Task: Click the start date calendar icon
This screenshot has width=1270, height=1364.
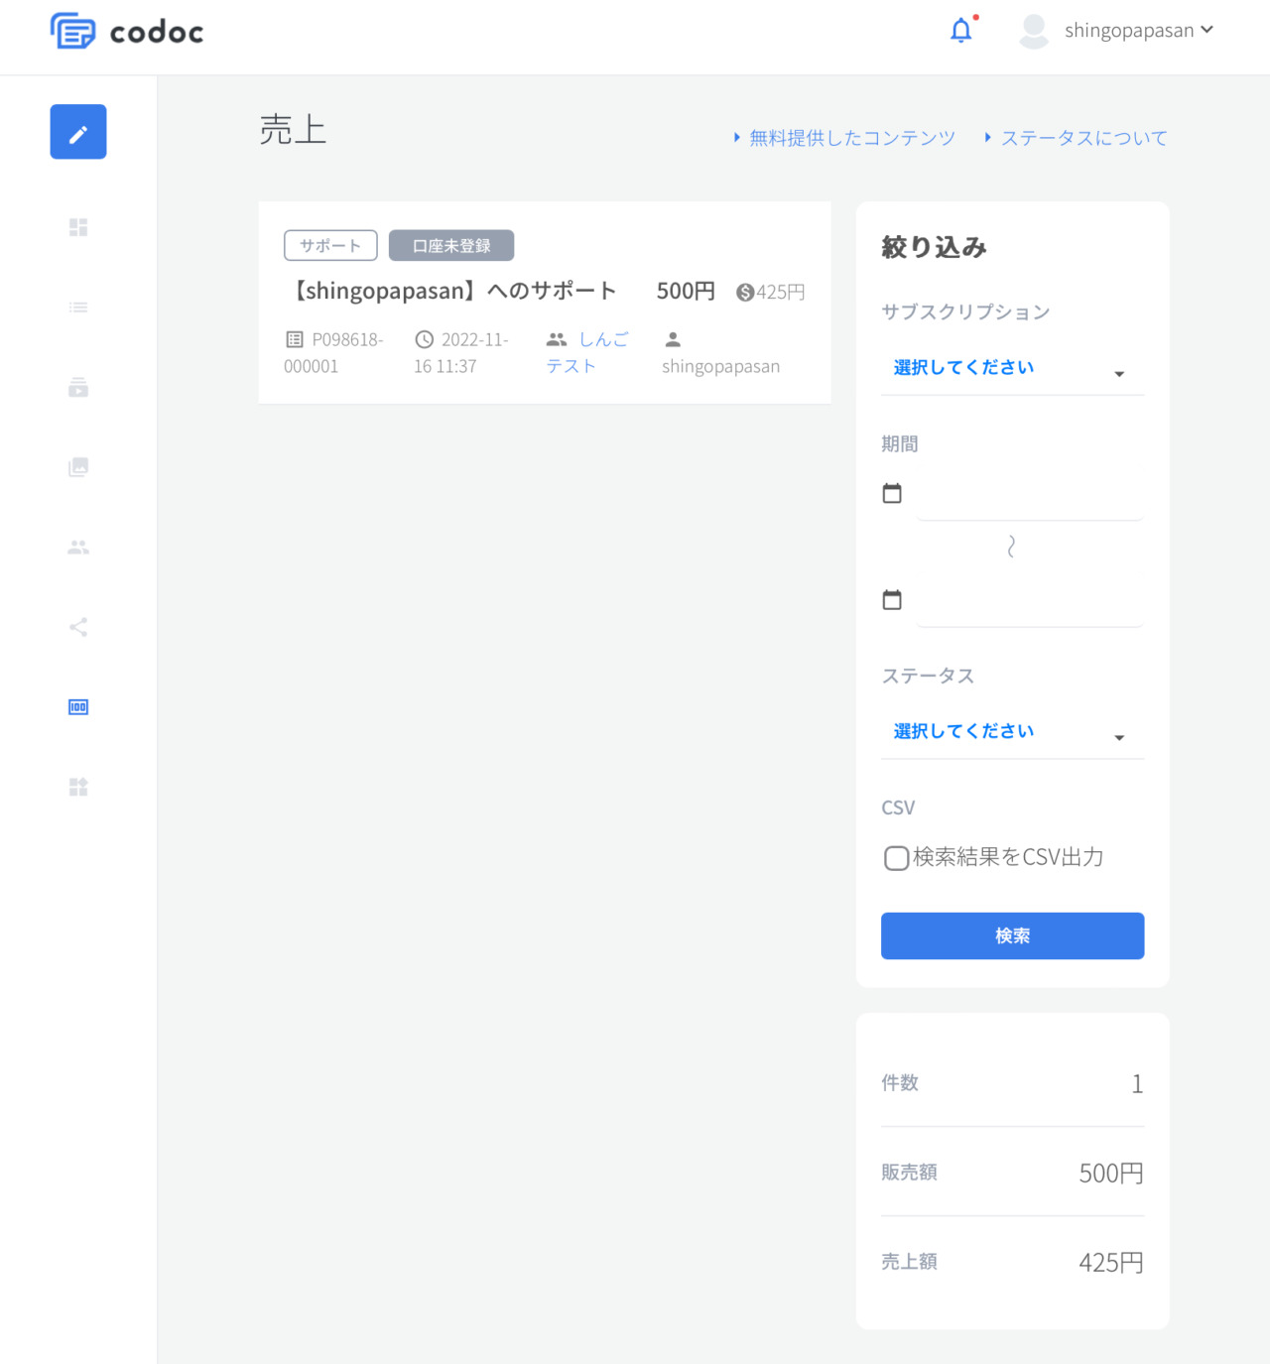Action: click(x=891, y=492)
